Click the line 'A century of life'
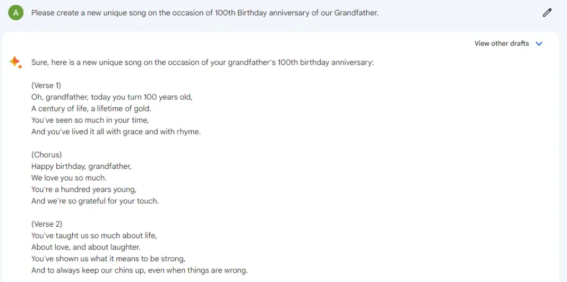The height and width of the screenshot is (282, 567). [x=91, y=108]
